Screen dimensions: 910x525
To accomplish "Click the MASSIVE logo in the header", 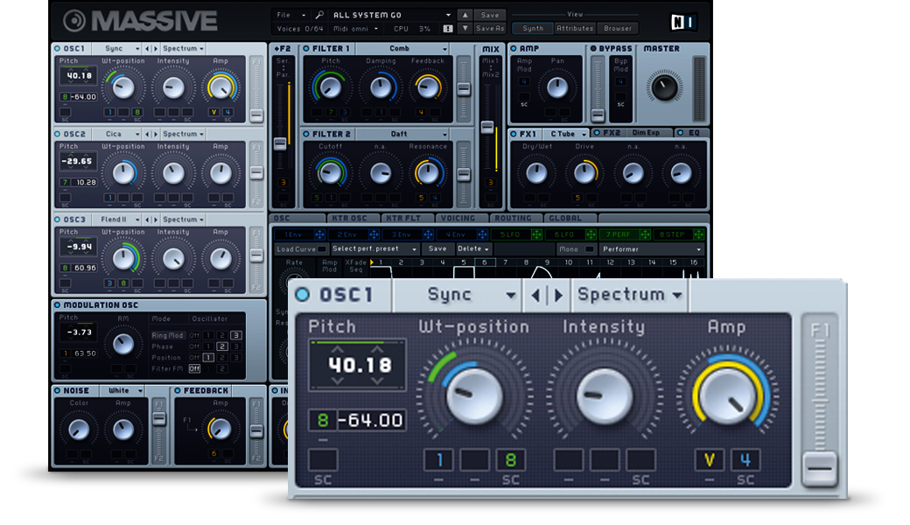I will click(141, 21).
